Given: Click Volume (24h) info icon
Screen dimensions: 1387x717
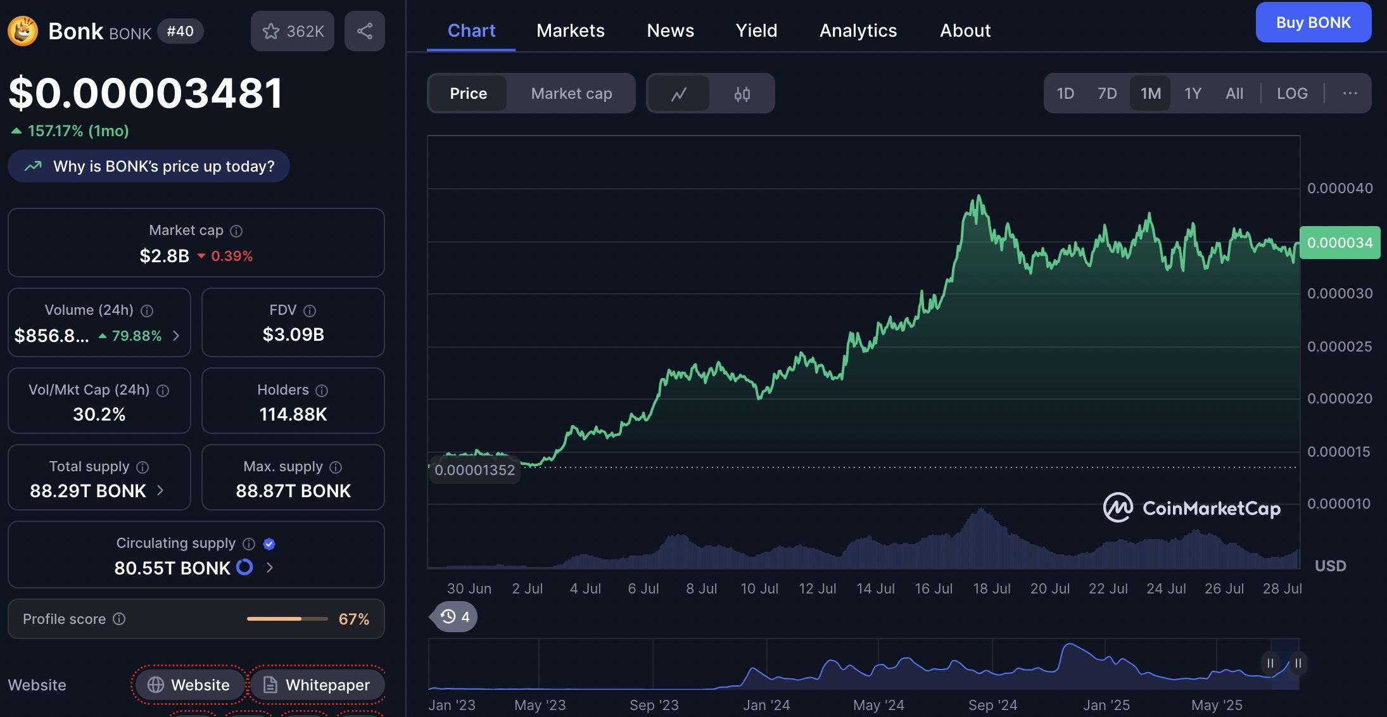Looking at the screenshot, I should (147, 311).
